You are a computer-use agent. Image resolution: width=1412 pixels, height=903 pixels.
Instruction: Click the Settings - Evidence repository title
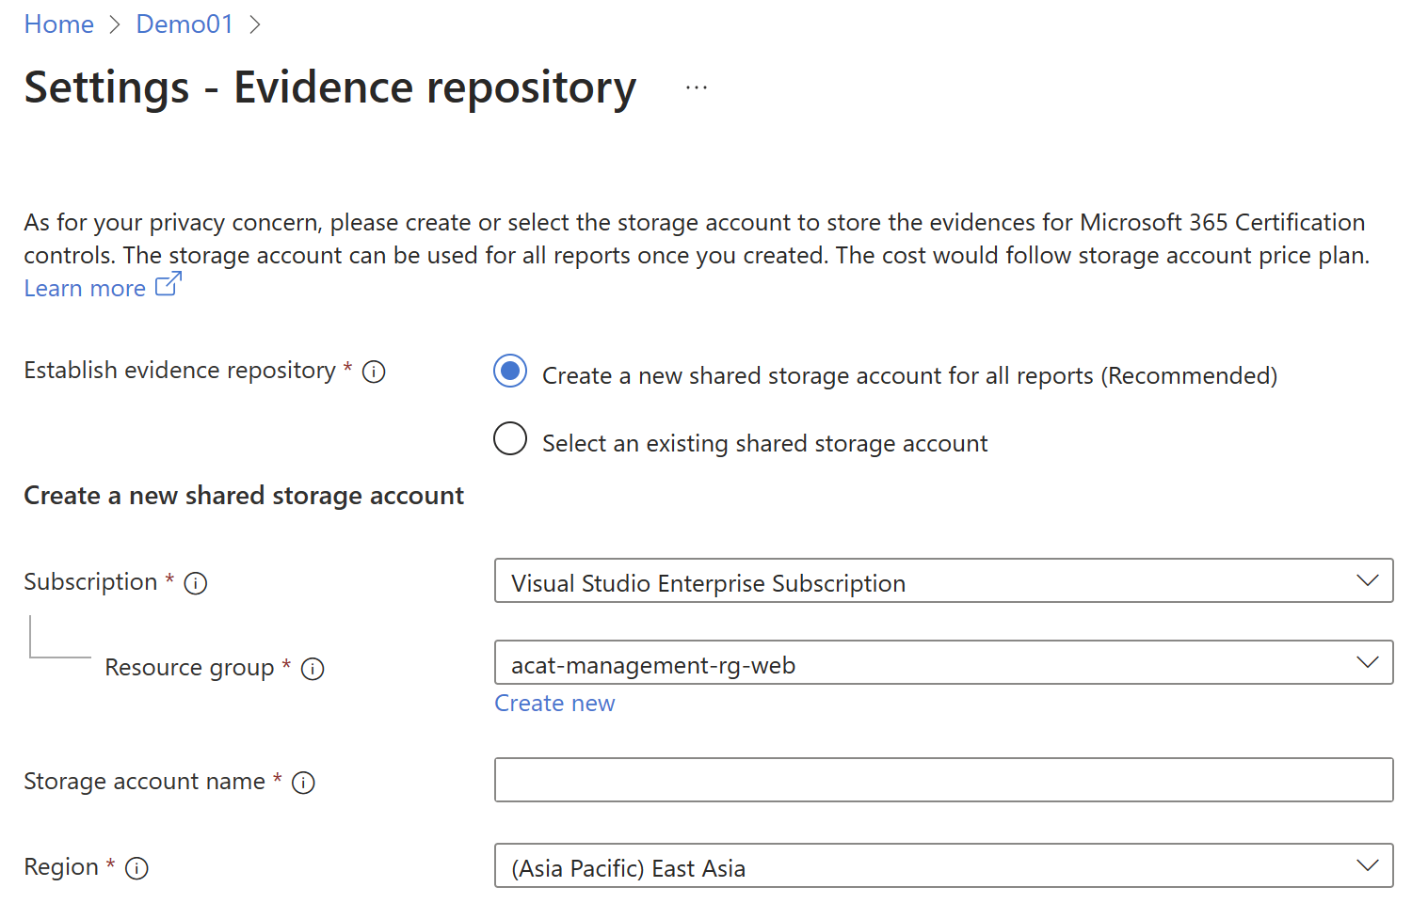(x=330, y=87)
